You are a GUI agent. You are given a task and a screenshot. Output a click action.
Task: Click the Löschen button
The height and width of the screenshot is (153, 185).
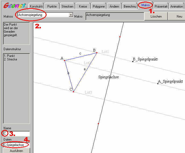point(156,16)
